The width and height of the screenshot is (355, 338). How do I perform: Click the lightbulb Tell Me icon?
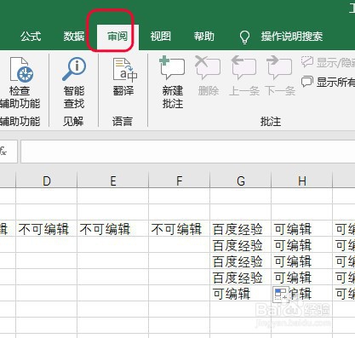click(244, 37)
